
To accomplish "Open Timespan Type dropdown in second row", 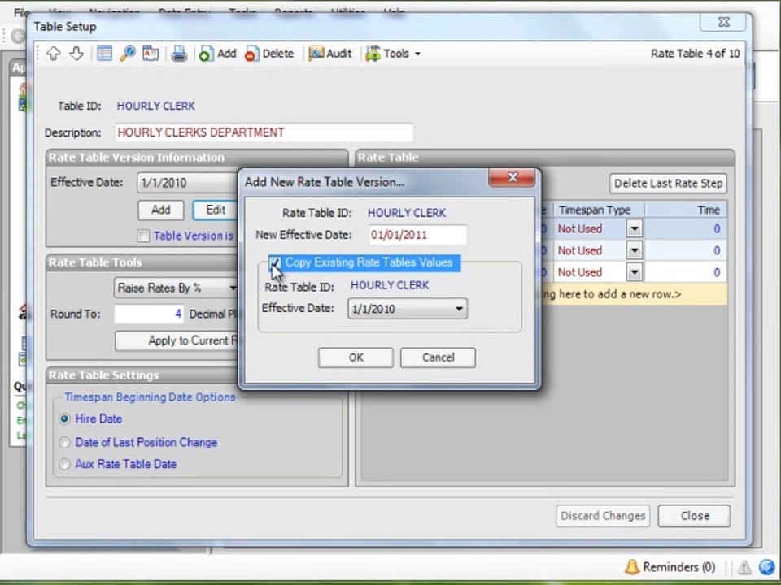I will (634, 250).
